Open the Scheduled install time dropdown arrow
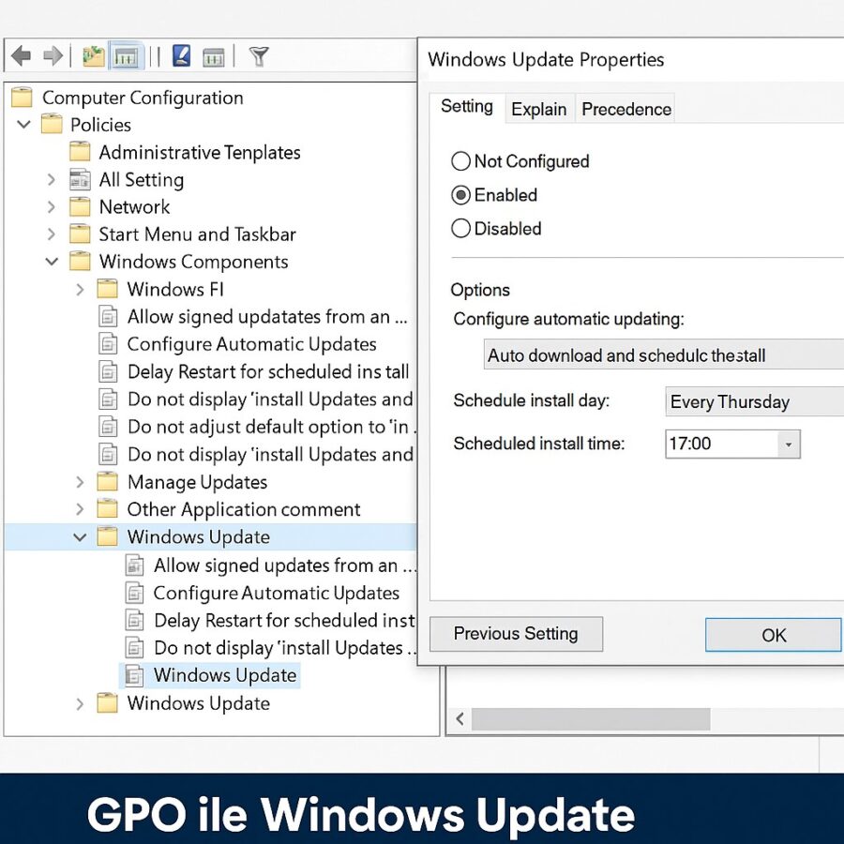Image resolution: width=844 pixels, height=844 pixels. click(x=789, y=445)
